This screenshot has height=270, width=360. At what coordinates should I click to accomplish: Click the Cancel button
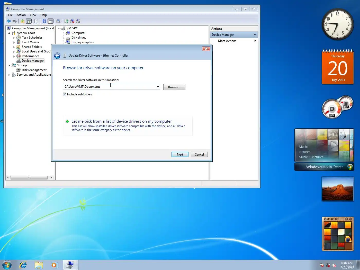click(x=199, y=155)
